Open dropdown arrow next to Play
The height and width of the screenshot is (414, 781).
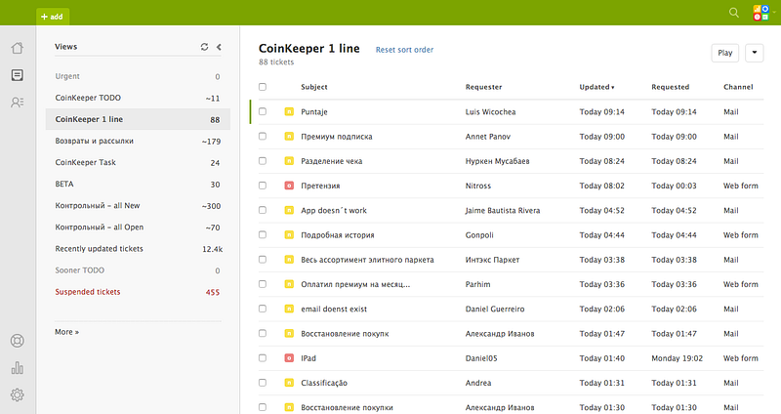click(x=754, y=53)
